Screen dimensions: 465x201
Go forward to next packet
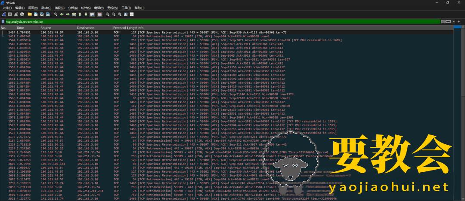pos(68,14)
